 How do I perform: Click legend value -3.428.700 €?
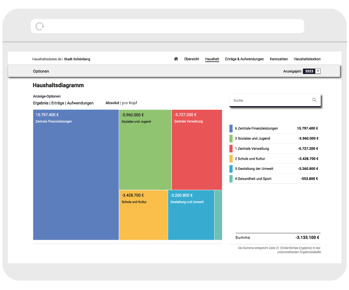tap(308, 159)
